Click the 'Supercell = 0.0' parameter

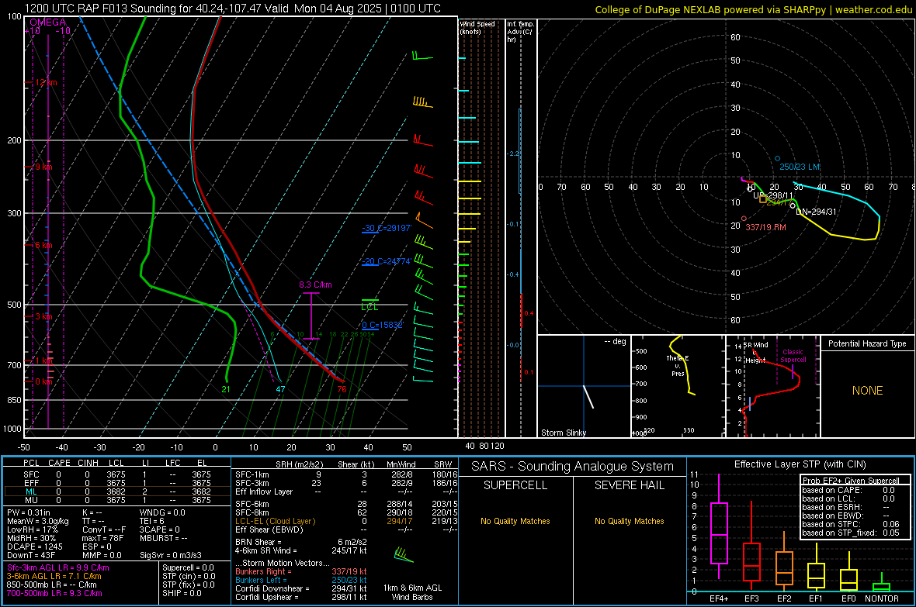tap(188, 567)
